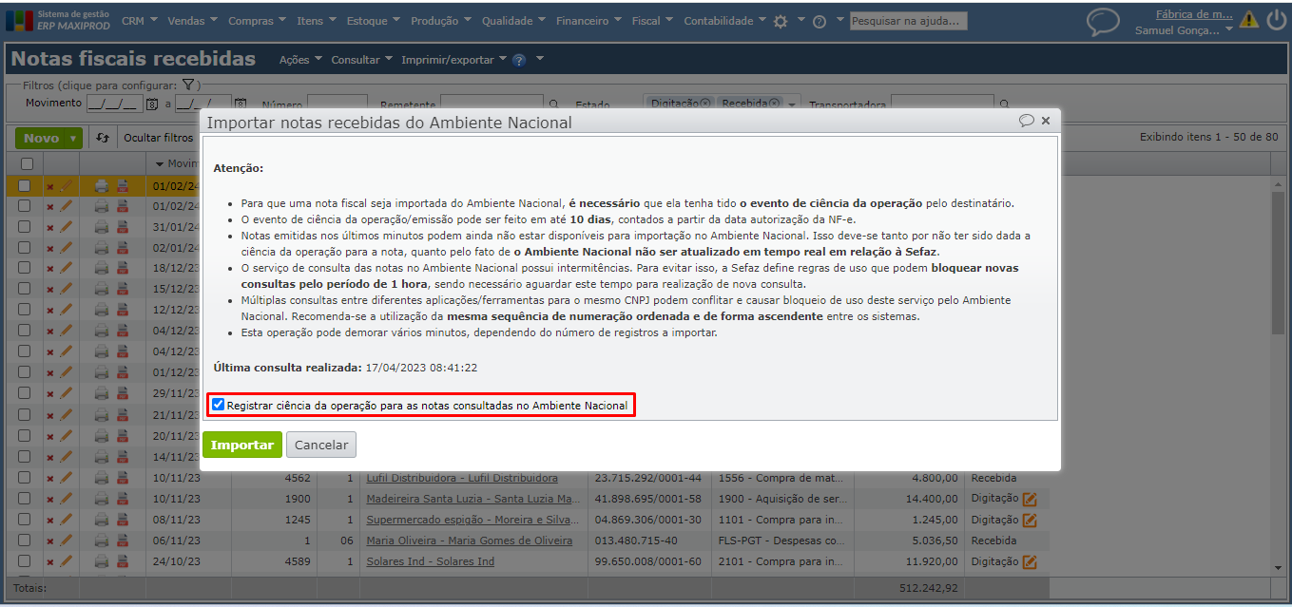
Task: Open Maria Oliveira - Maria Gomes de Oliveira link
Action: click(x=470, y=541)
